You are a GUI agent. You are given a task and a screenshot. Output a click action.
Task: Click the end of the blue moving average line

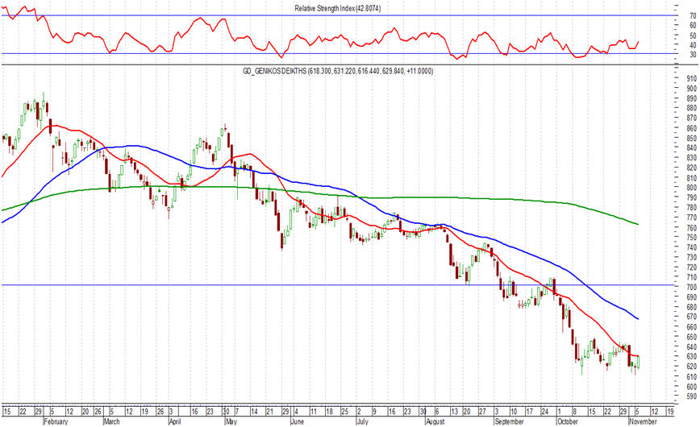pyautogui.click(x=638, y=319)
